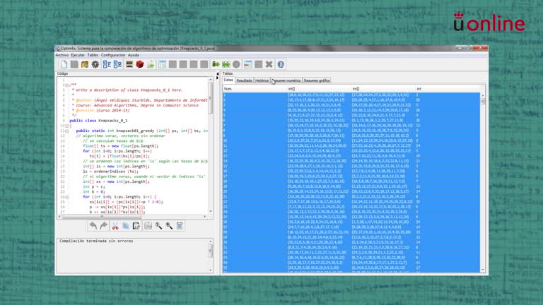Viewport: 543px width, 305px height.
Task: Switch to the Resumen gráfico tab
Action: 317,80
